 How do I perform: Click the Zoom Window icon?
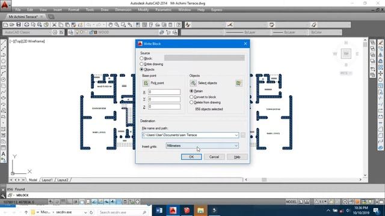[123, 25]
